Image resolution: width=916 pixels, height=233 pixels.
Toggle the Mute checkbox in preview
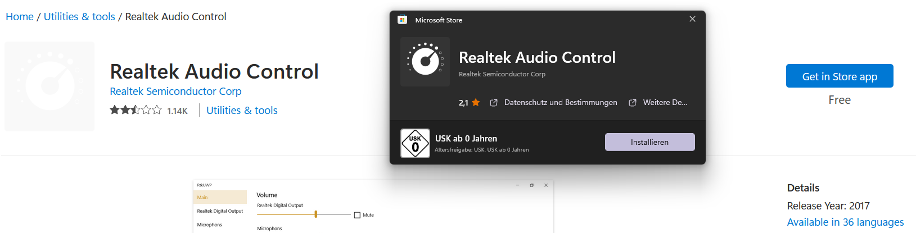(x=357, y=215)
